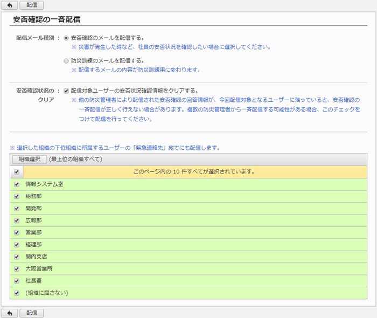Click the top back arrow icon
The height and width of the screenshot is (318, 377).
(9, 5)
